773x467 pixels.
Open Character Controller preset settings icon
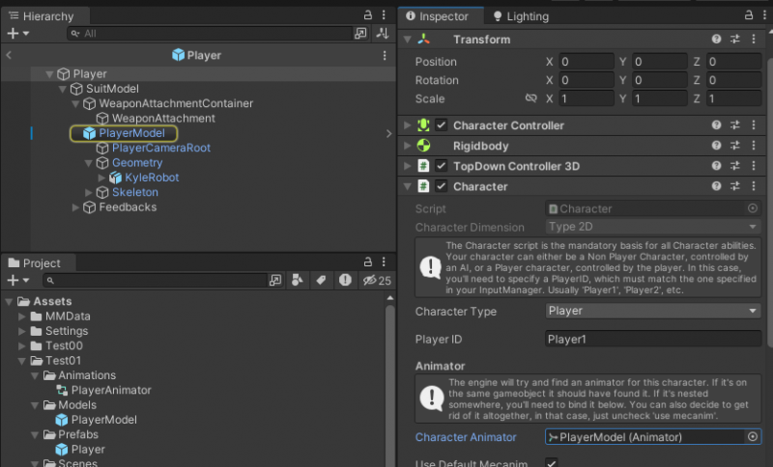[x=735, y=125]
